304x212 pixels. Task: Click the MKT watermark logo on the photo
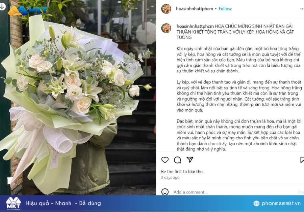point(28,10)
